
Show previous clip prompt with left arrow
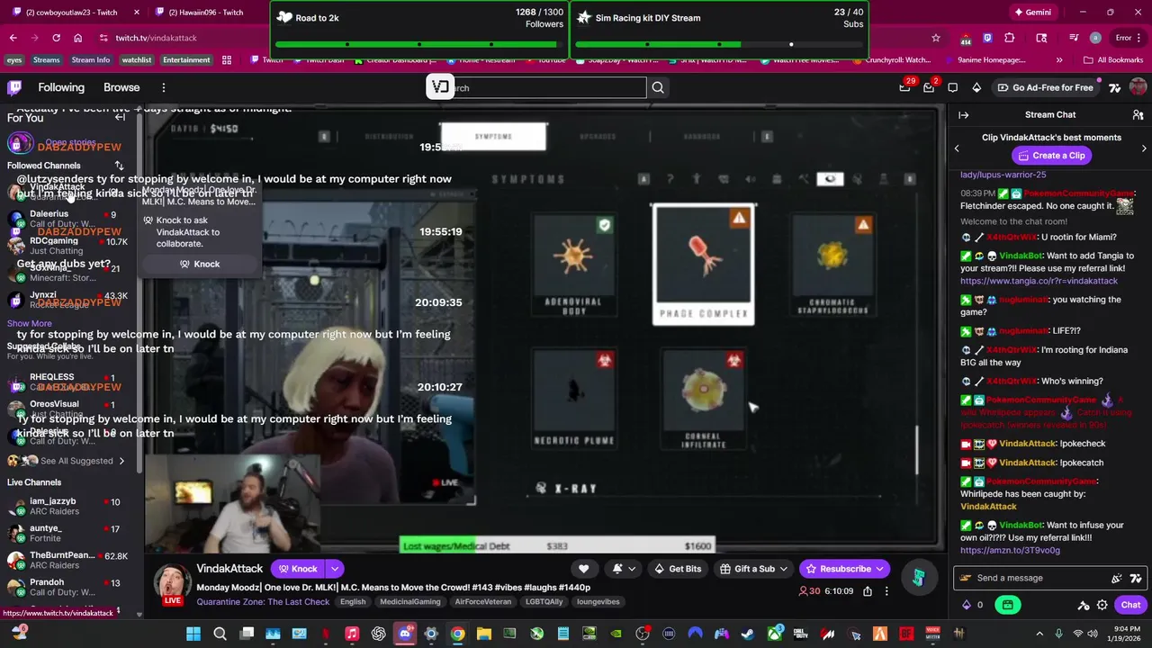pyautogui.click(x=957, y=148)
